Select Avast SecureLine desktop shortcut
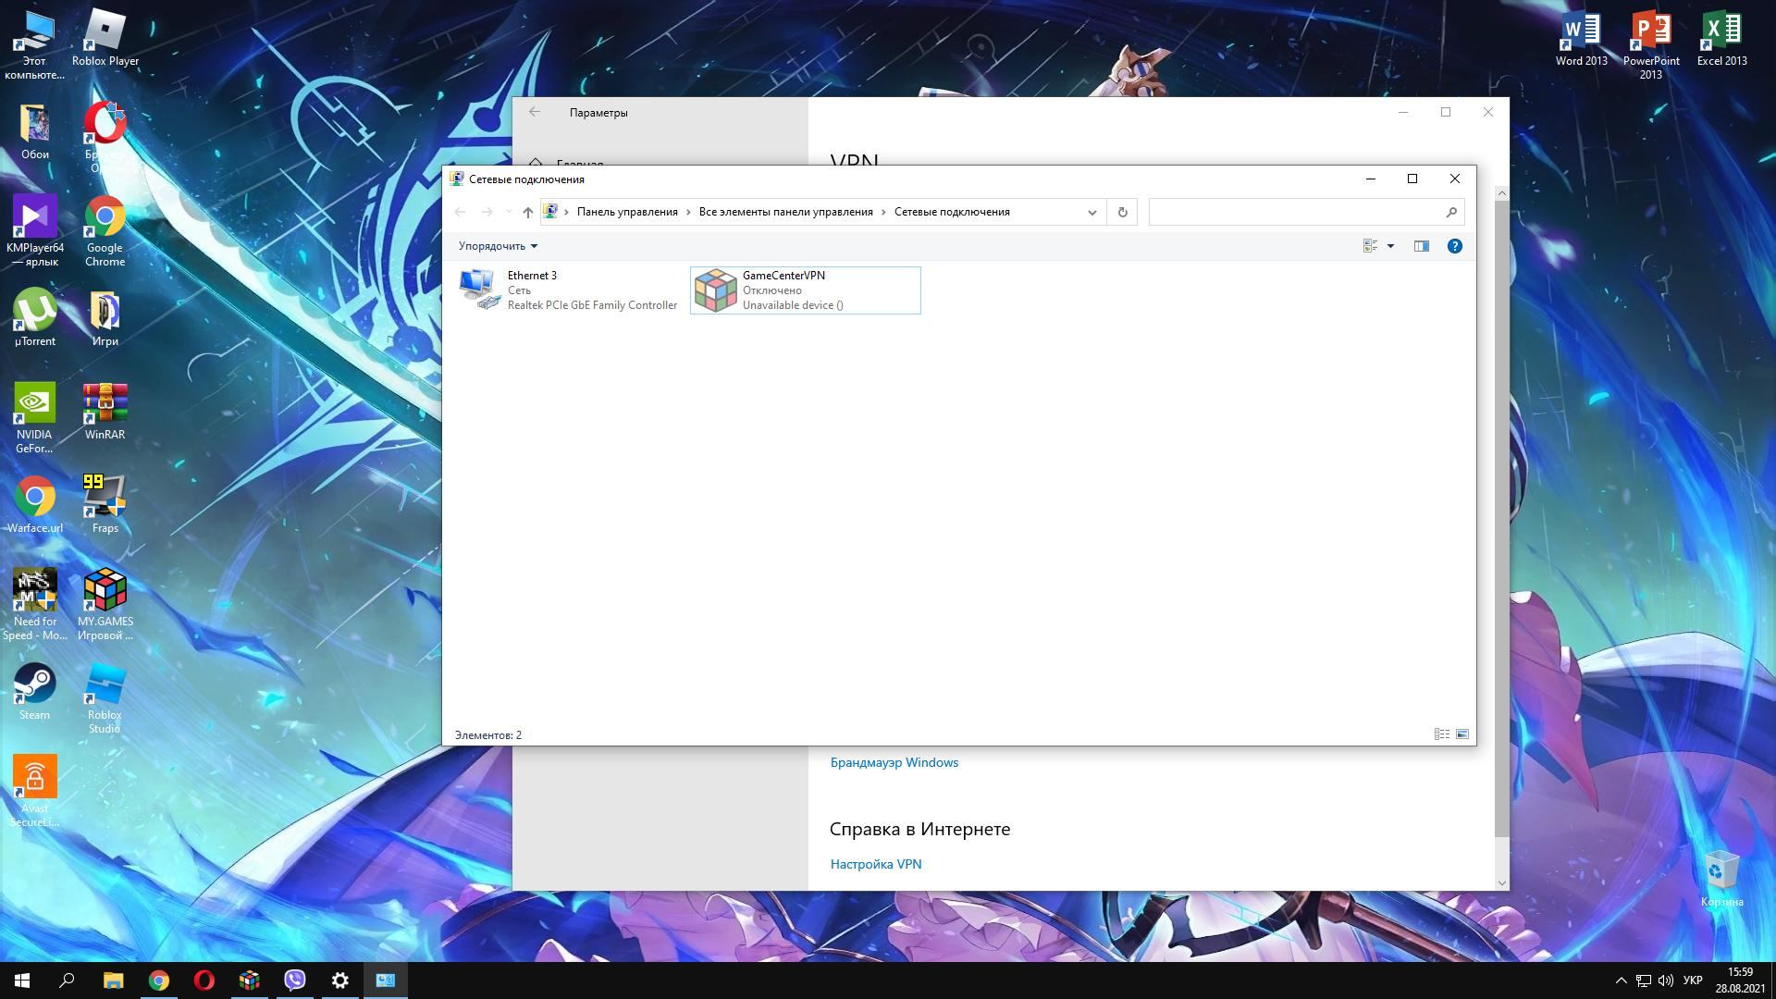The image size is (1776, 999). [35, 792]
